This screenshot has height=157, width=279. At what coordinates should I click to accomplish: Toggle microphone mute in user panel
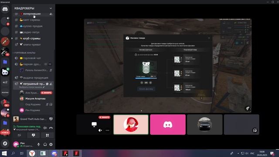click(39, 144)
